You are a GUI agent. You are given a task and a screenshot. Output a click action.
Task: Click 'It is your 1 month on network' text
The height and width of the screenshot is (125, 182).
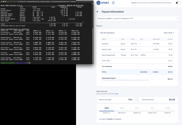(110, 119)
